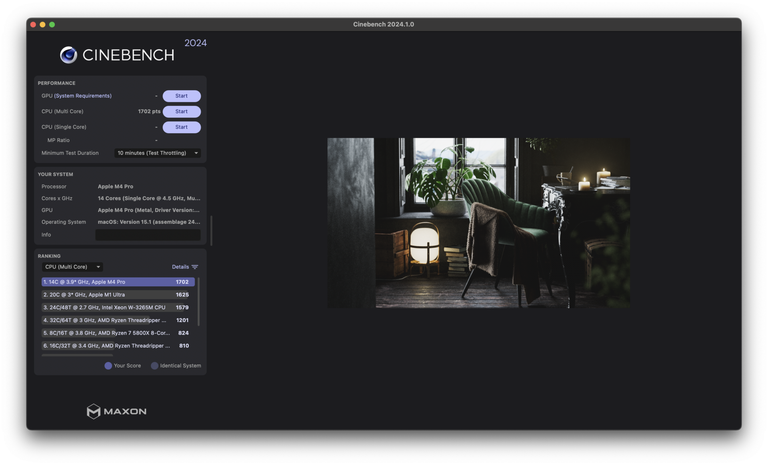Click the 2024 version label
Image resolution: width=768 pixels, height=465 pixels.
tap(196, 43)
